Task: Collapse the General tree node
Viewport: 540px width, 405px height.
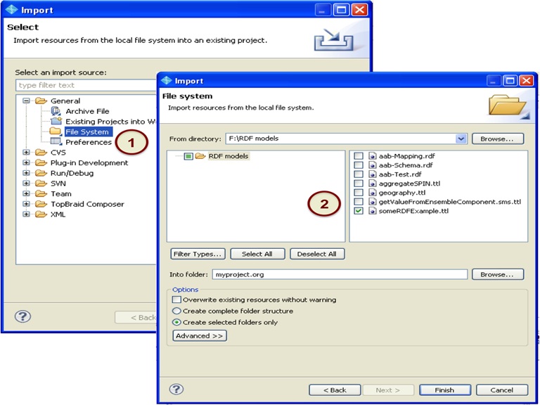Action: (27, 101)
